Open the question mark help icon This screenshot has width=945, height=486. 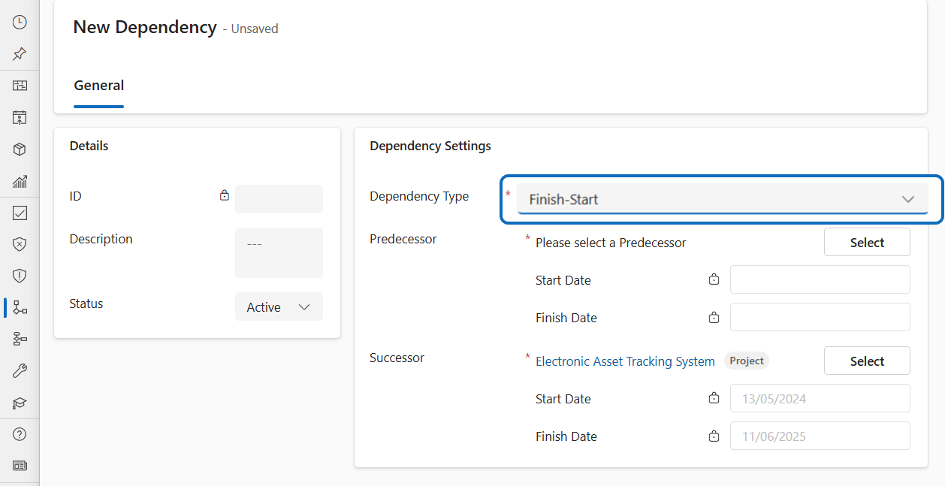[x=20, y=434]
